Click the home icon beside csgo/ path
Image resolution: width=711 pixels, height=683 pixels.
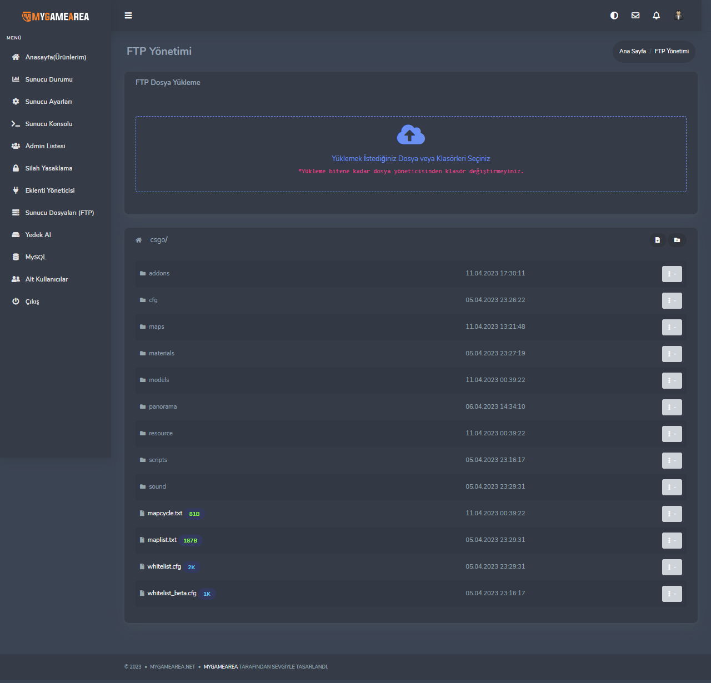tap(139, 240)
